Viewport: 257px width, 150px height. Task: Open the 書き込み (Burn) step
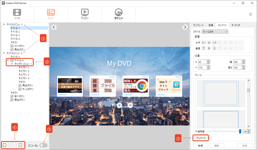[119, 14]
